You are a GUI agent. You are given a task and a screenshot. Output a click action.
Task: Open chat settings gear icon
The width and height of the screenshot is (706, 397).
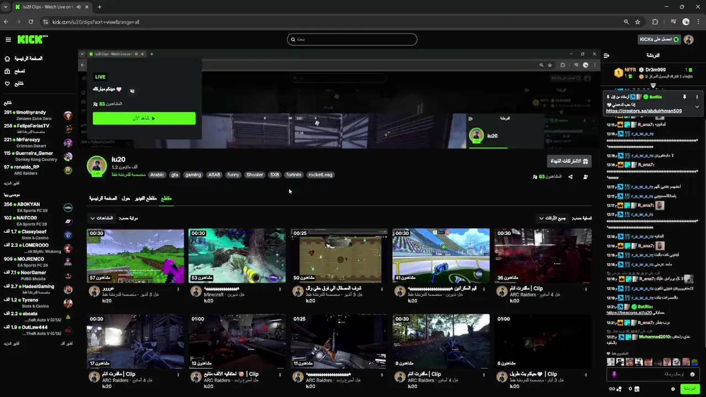[x=673, y=389]
